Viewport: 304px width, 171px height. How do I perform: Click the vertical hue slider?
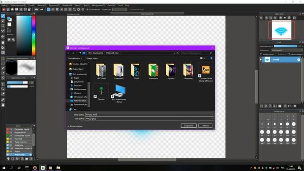click(34, 36)
